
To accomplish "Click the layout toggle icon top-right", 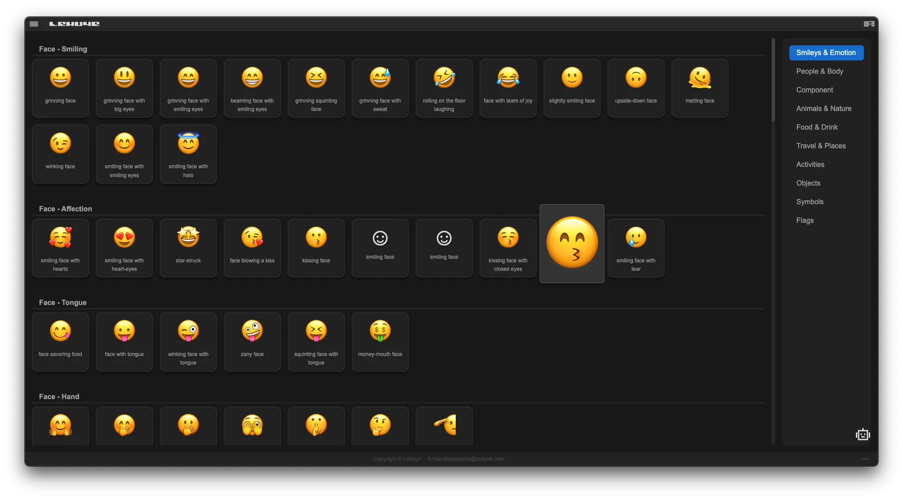I will click(869, 24).
